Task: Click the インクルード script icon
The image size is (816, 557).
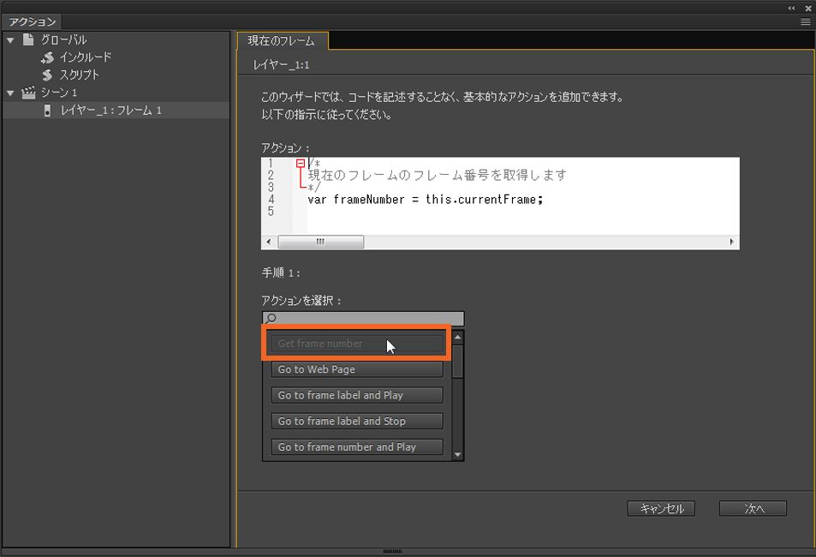Action: point(47,57)
